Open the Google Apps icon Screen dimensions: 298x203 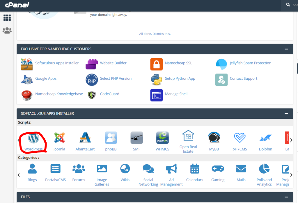(27, 80)
